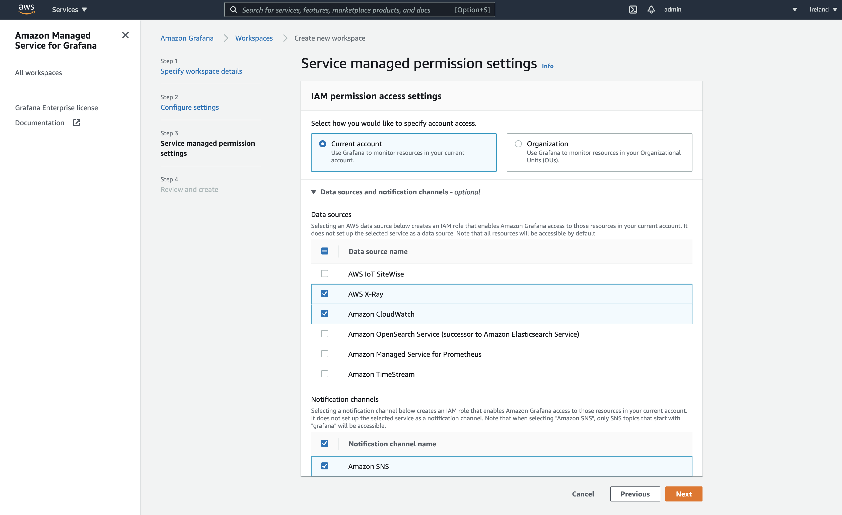
Task: Open the notifications bell
Action: [x=651, y=10]
